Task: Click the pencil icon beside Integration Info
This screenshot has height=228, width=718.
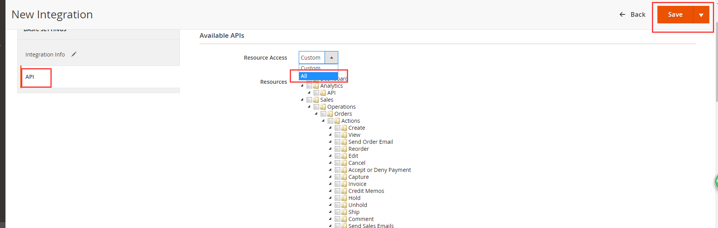Action: [74, 54]
